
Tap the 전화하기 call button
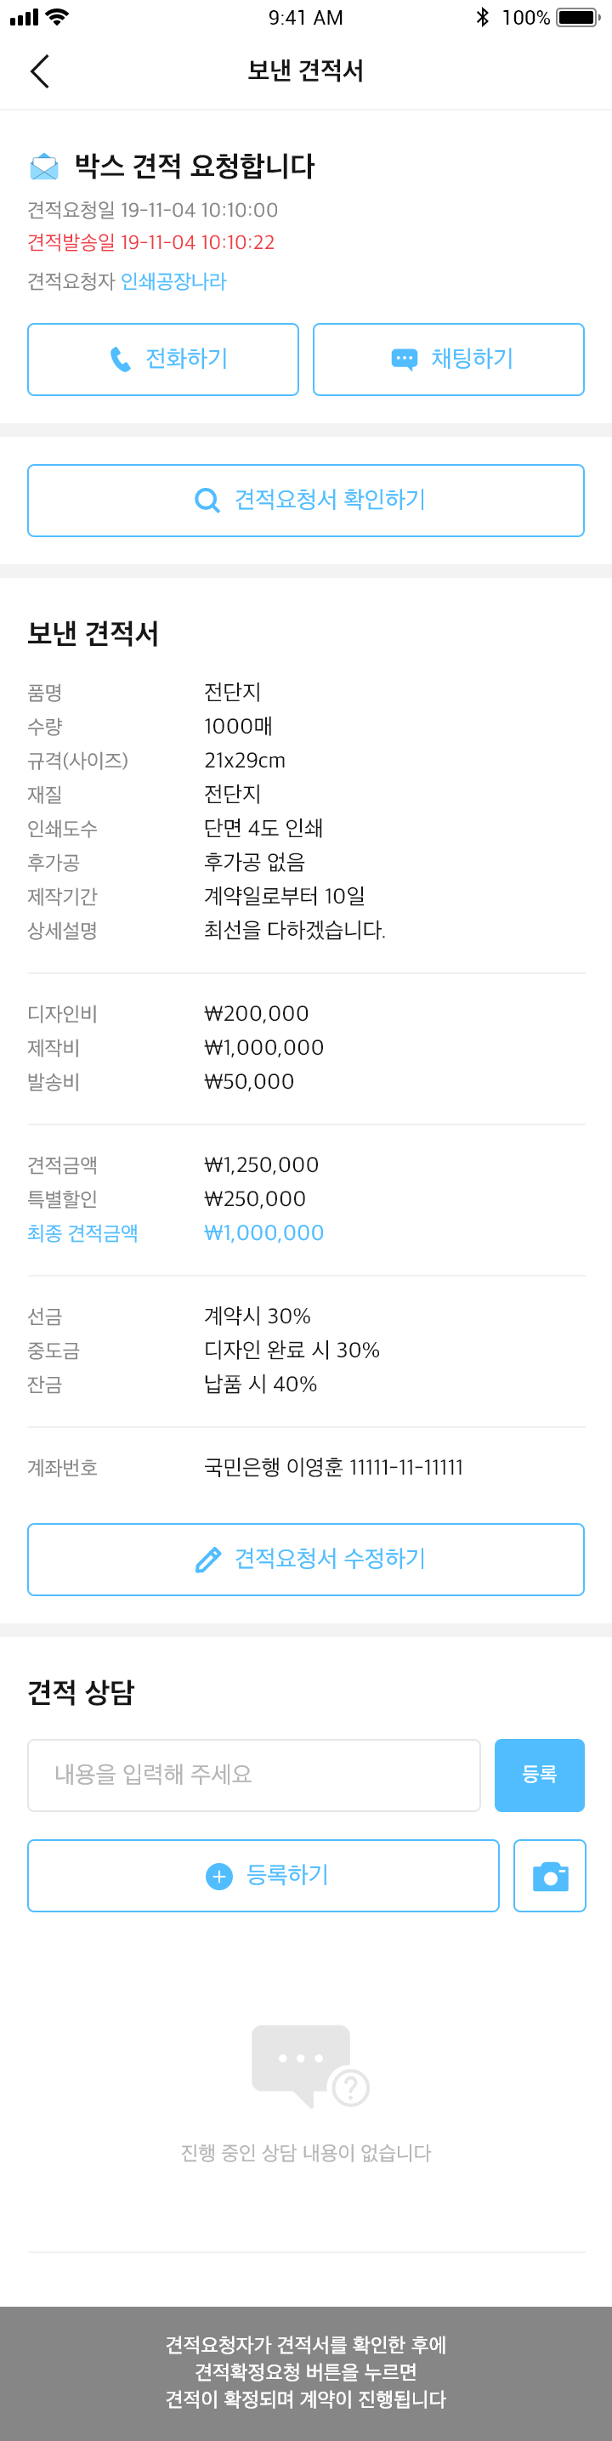(163, 360)
